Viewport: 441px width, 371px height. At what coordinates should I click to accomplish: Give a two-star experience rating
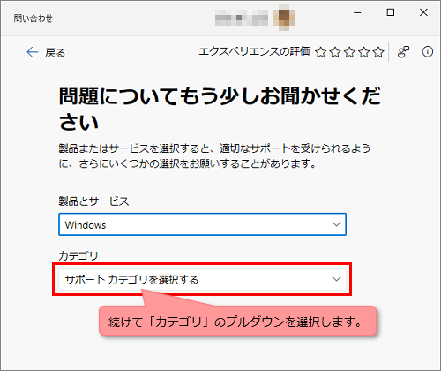(335, 52)
